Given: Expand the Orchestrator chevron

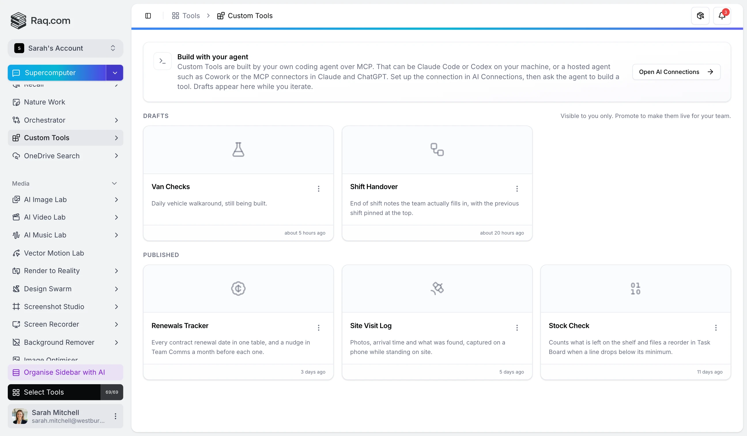Looking at the screenshot, I should [x=116, y=120].
